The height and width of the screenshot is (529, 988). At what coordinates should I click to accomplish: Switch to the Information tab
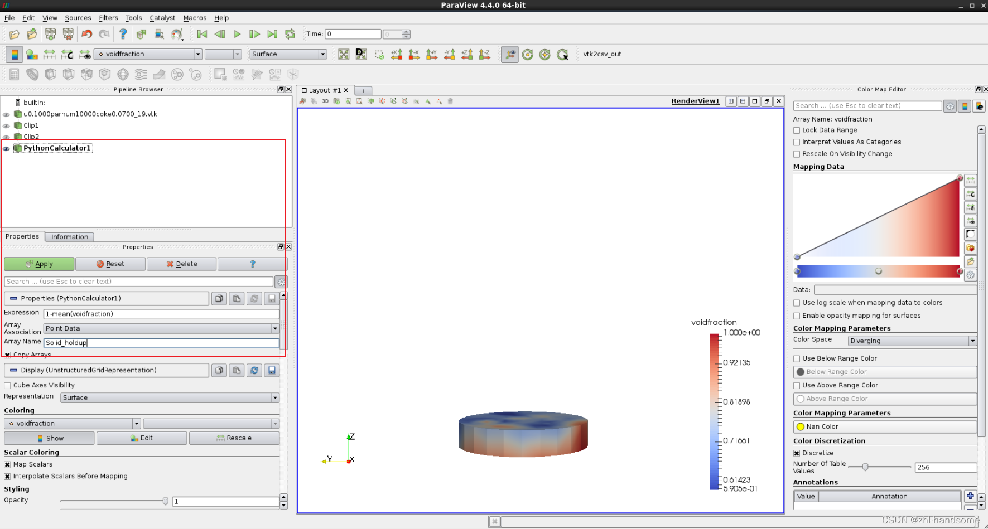point(69,236)
